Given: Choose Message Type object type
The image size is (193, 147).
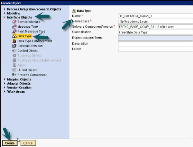Looking at the screenshot, I should pos(28,26).
